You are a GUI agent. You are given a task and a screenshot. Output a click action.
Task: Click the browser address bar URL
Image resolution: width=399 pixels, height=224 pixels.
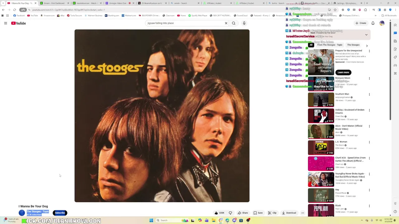69,10
